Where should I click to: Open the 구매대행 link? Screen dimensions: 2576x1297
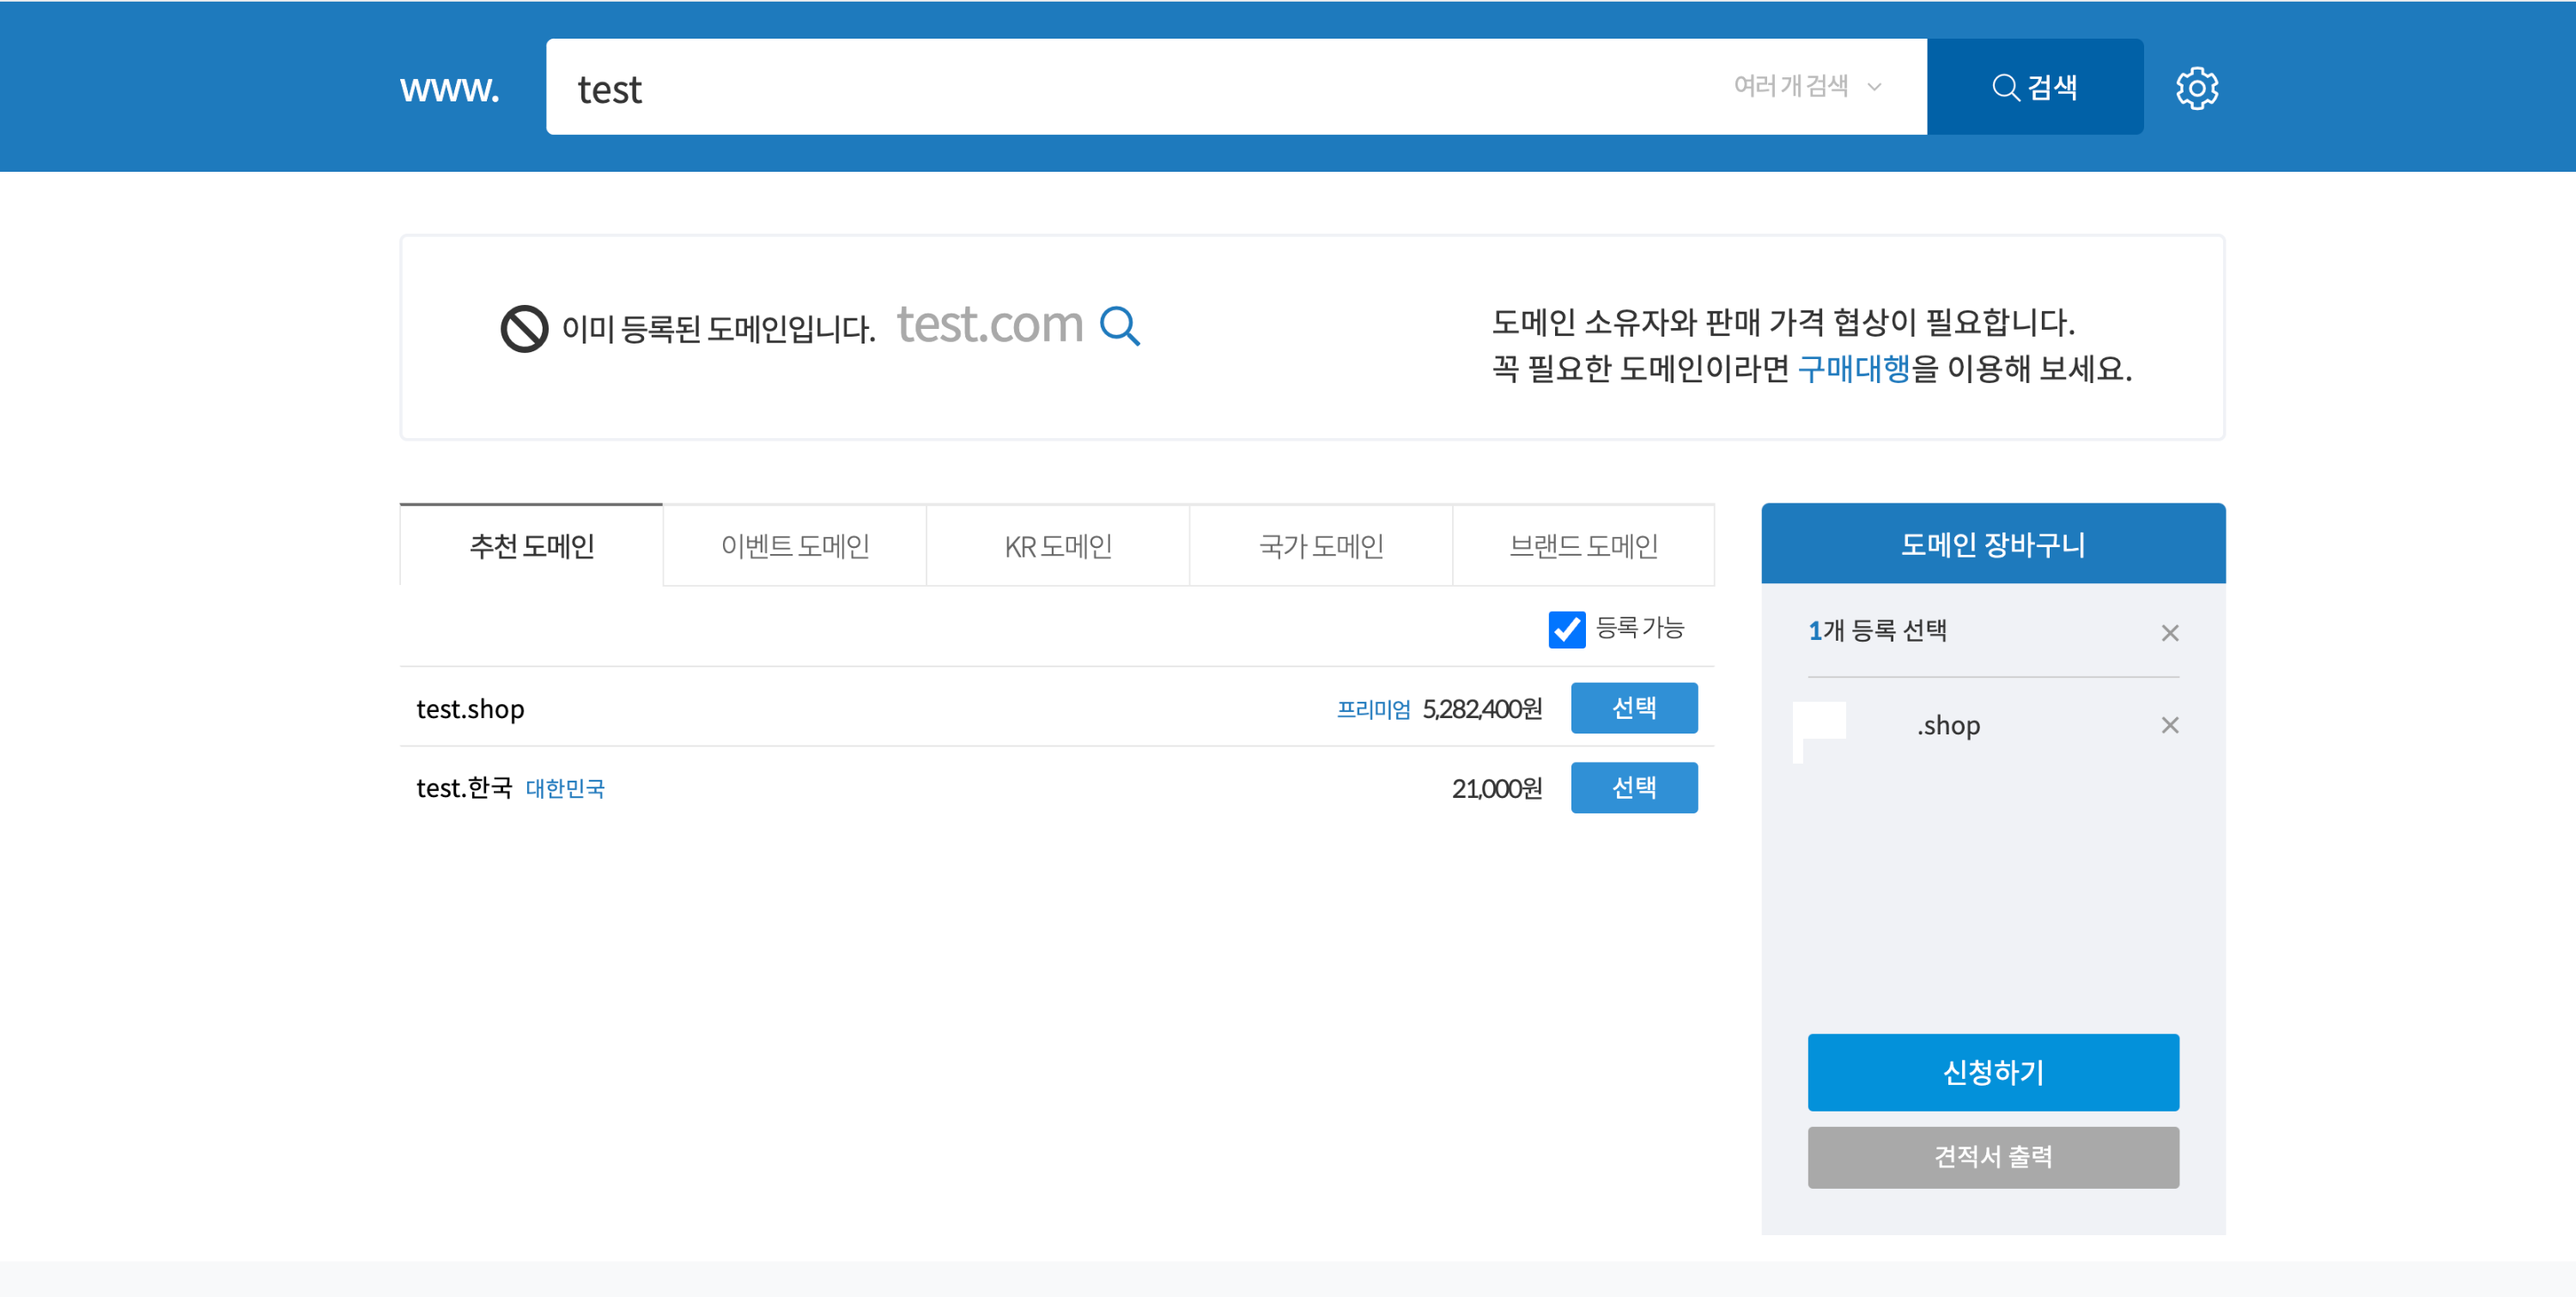(1853, 369)
